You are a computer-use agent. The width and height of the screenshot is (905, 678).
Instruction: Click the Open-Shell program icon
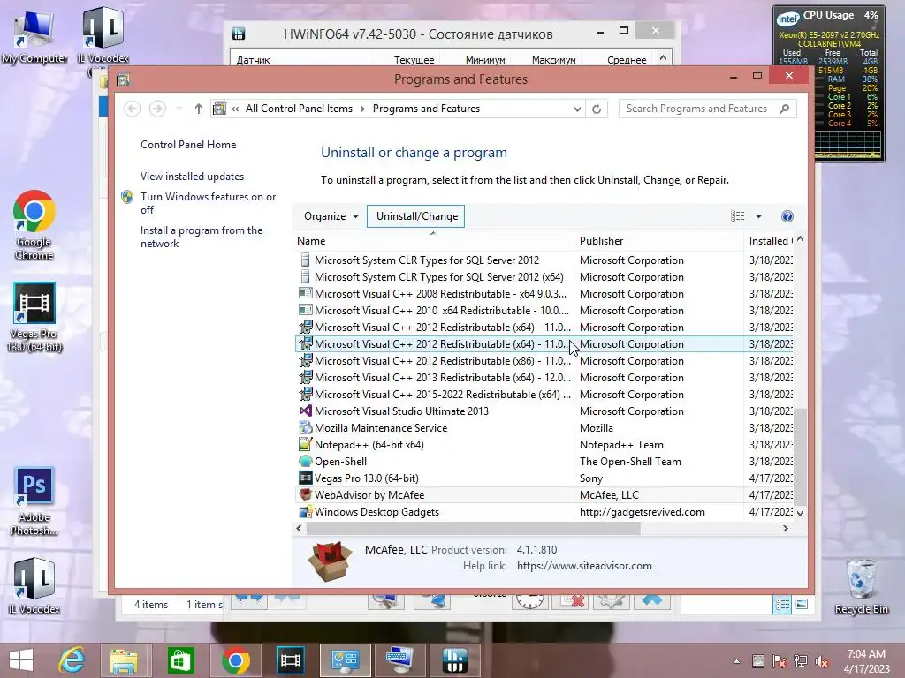click(x=305, y=461)
